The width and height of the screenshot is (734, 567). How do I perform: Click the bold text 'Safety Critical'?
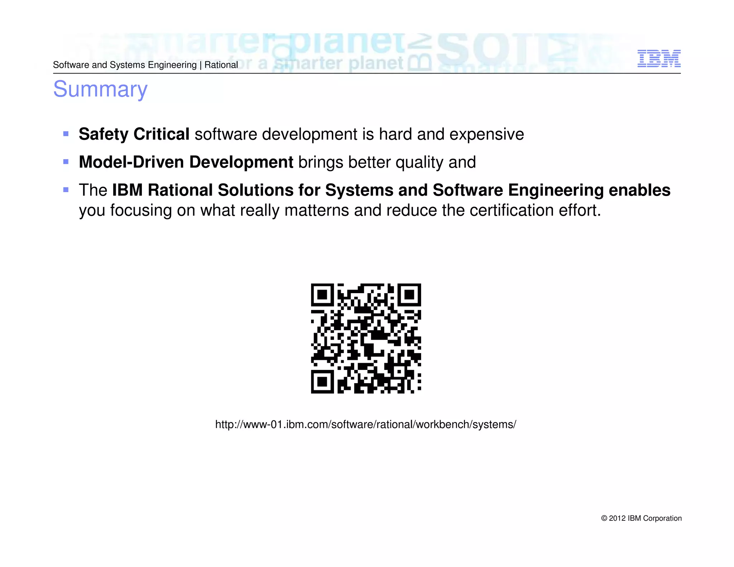point(134,134)
